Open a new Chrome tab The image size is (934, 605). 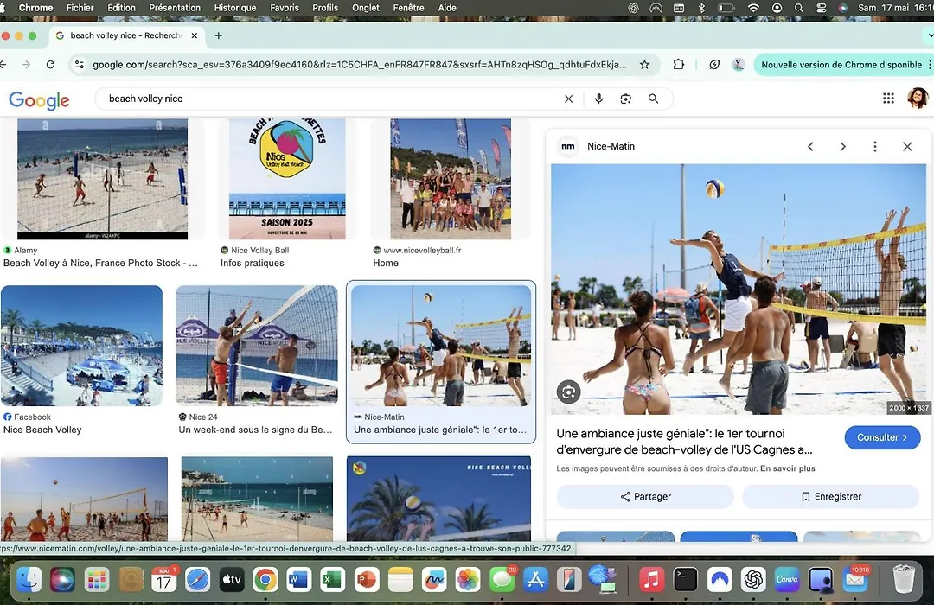pyautogui.click(x=219, y=35)
